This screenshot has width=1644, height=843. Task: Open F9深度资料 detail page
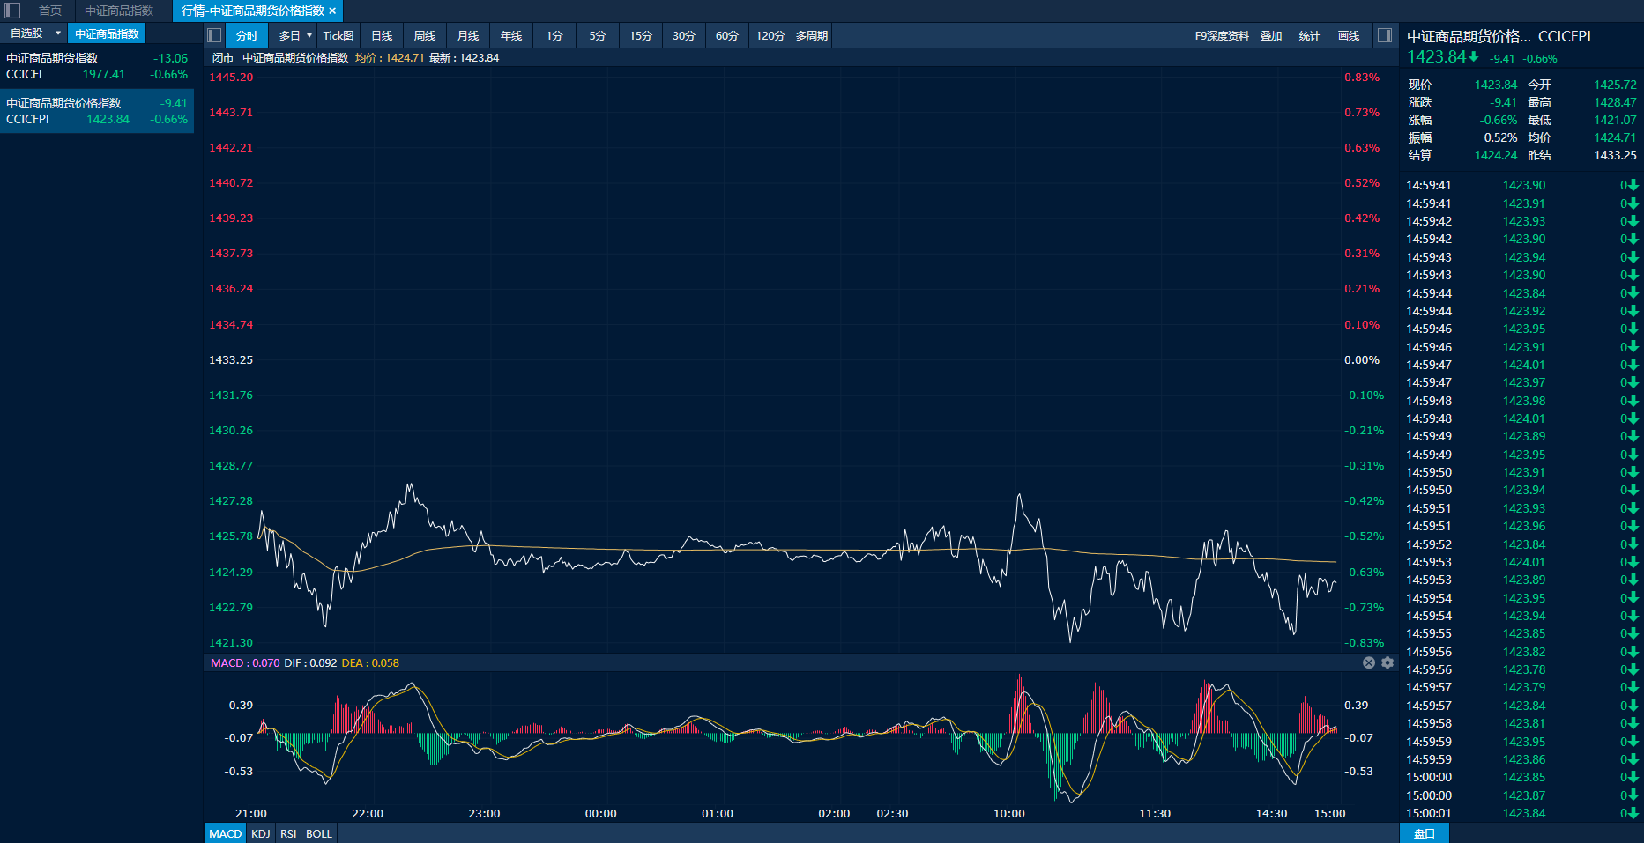click(1222, 36)
